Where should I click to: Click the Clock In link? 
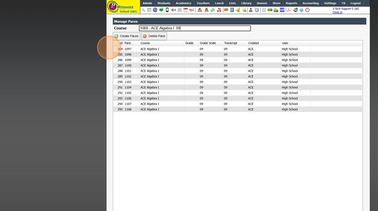(x=337, y=12)
